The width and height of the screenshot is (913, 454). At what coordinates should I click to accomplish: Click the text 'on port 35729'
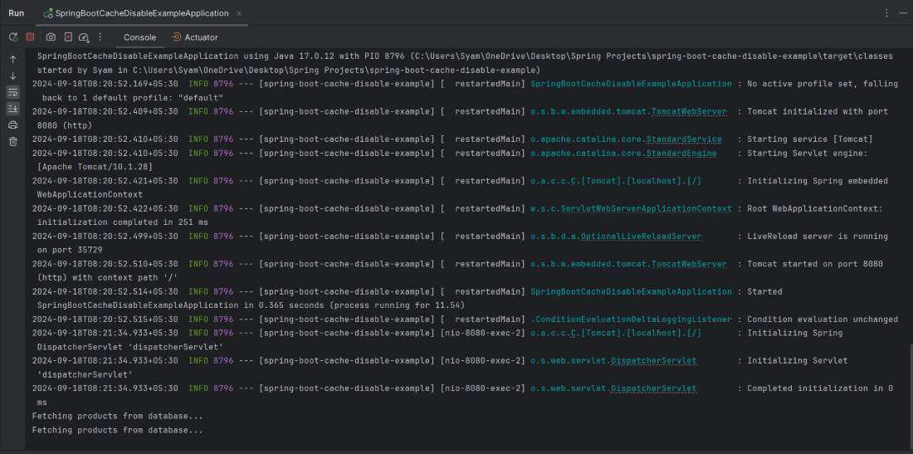70,250
